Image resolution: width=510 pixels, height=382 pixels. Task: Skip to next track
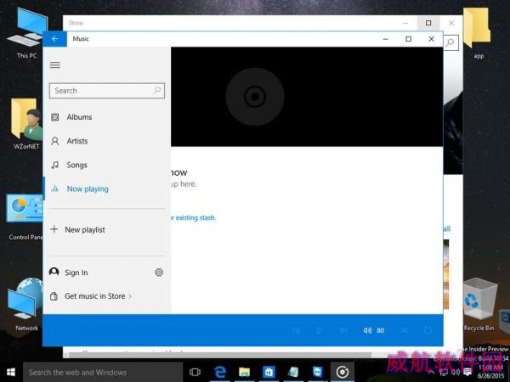pos(343,330)
